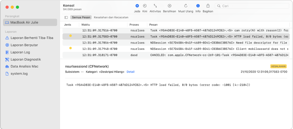Open Laporan Berhenti Tiba-Tiba
The width and height of the screenshot is (293, 129).
click(x=30, y=38)
